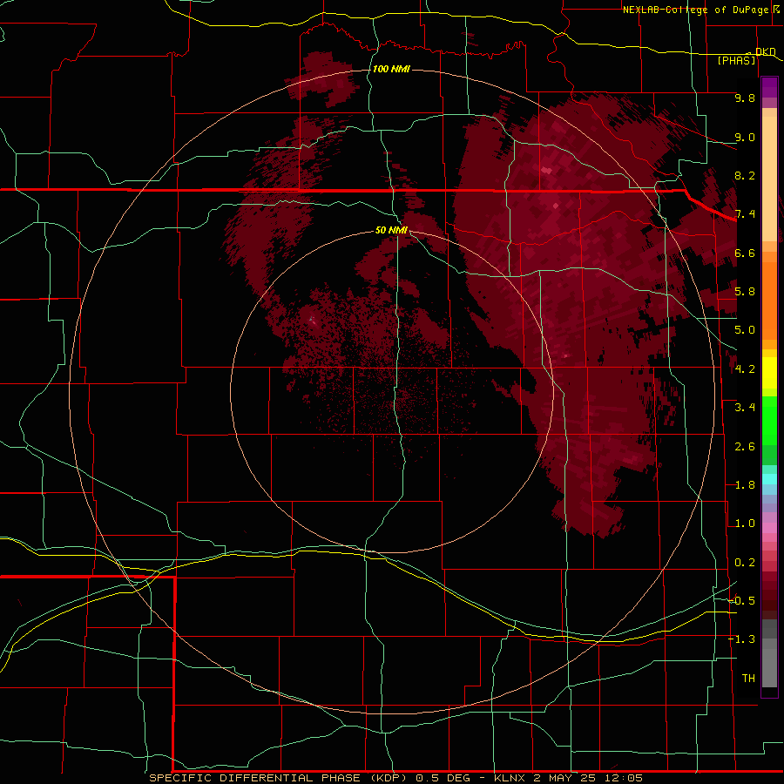The width and height of the screenshot is (784, 784).
Task: Pick the cyan swatch in the color scale
Action: click(769, 478)
